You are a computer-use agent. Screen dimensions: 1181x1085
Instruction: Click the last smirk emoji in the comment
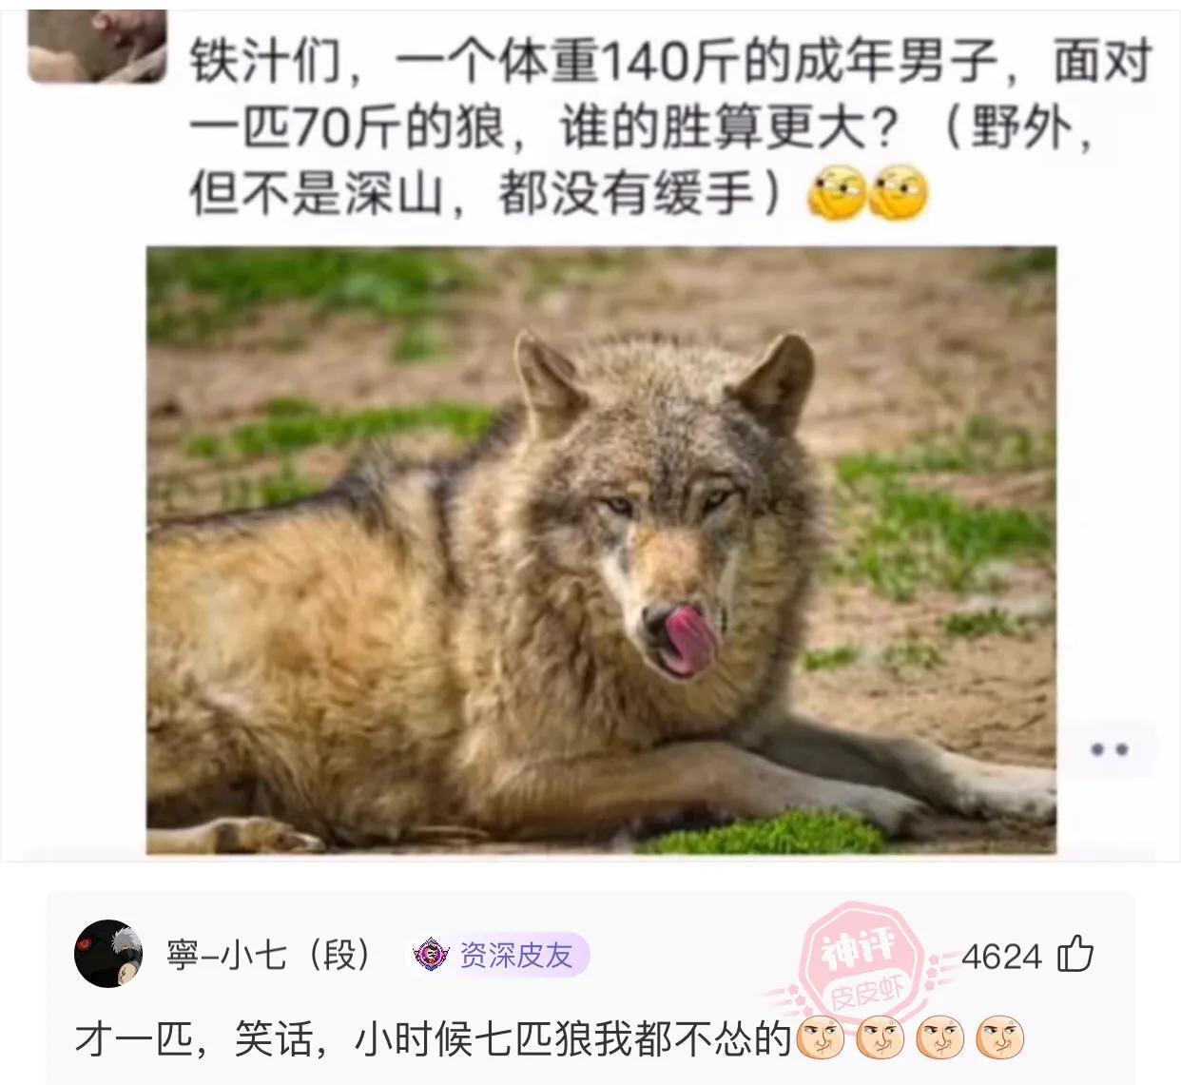tap(999, 1037)
